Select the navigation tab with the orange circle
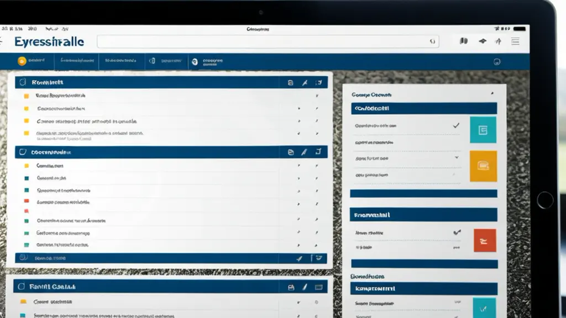Screen dimensions: 566x318 pos(32,61)
